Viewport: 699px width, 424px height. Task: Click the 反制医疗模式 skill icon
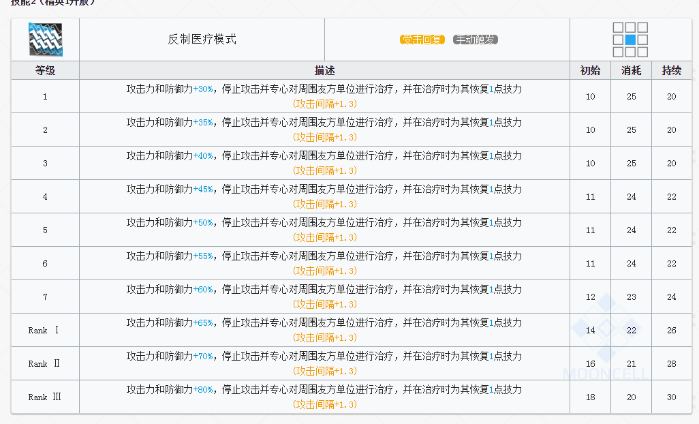pyautogui.click(x=45, y=40)
